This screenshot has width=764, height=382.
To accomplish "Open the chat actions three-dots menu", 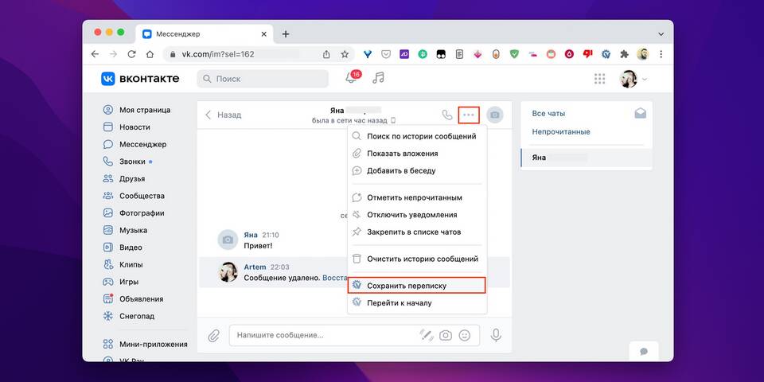I will tap(469, 115).
